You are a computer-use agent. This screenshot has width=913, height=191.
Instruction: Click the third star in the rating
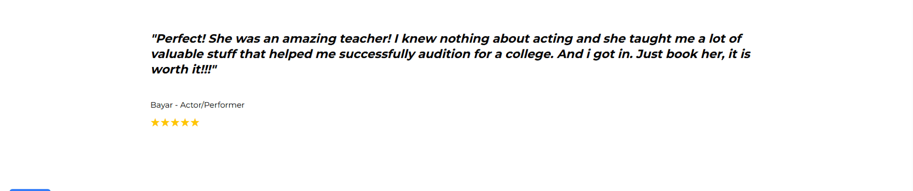(175, 123)
